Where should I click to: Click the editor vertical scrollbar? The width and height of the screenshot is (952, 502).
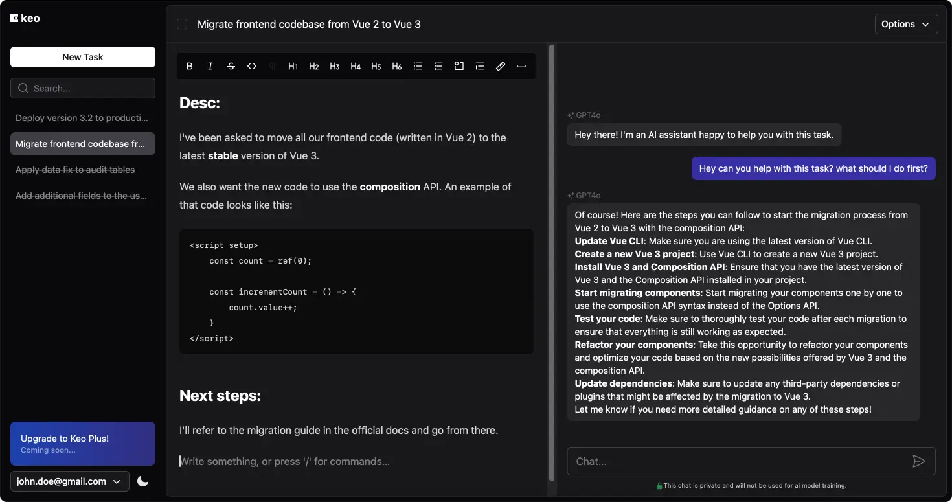[552, 262]
